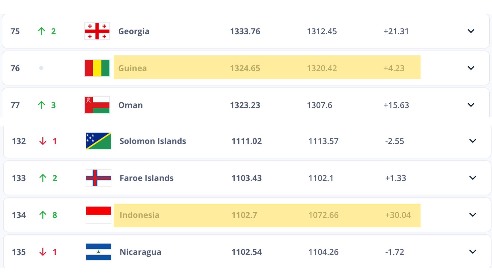Click the Indonesia flag icon

tap(98, 215)
